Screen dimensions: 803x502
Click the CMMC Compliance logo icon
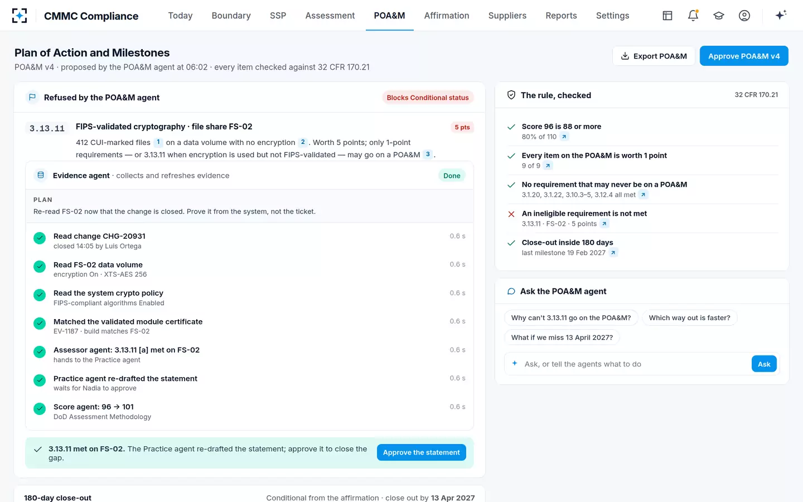(20, 16)
